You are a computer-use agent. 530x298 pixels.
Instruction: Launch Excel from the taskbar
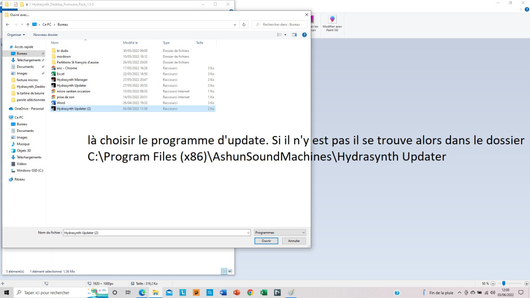[263, 293]
